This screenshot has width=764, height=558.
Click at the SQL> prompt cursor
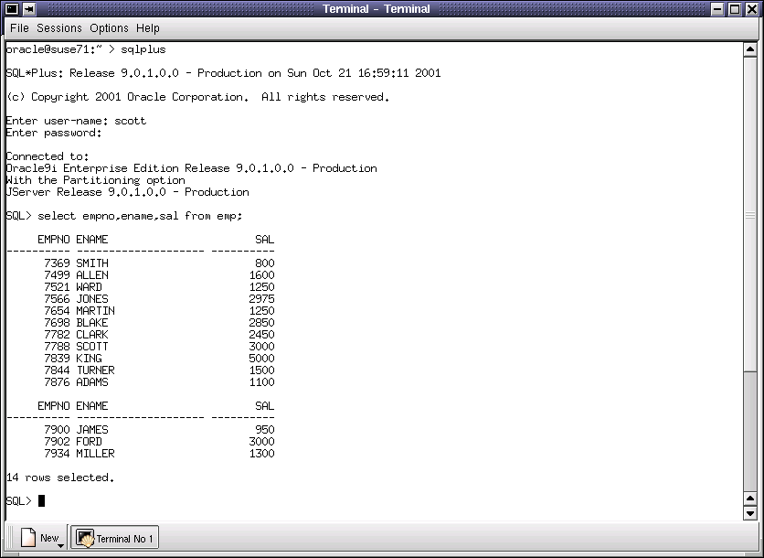pos(41,501)
